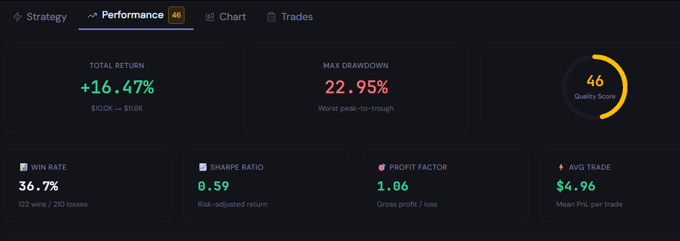Click the 22.95% max drawdown value
Viewport: 680px width, 241px height.
[x=356, y=87]
